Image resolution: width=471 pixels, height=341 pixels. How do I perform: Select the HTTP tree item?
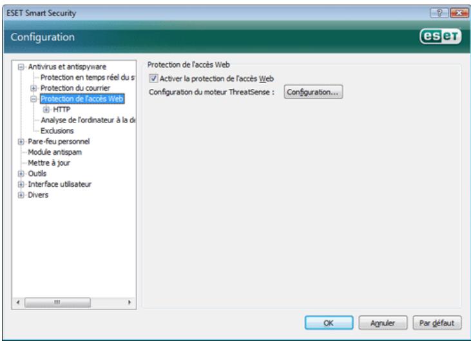point(62,110)
